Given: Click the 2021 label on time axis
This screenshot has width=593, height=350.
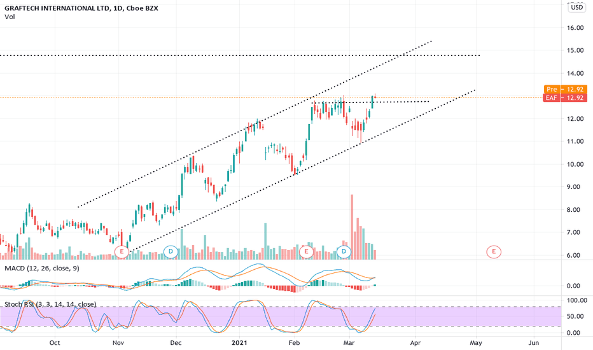Looking at the screenshot, I should 239,343.
